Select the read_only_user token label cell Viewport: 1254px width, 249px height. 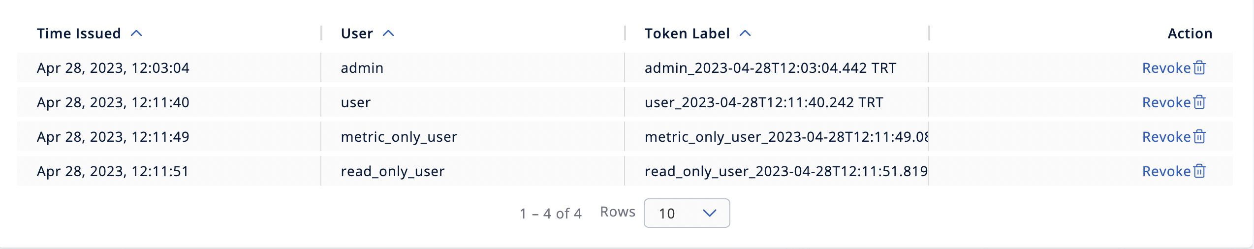click(x=785, y=171)
